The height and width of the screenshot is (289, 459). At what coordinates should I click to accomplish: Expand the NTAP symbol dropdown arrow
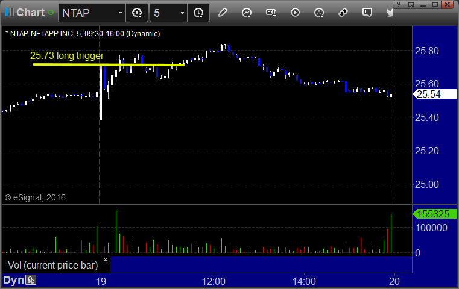pos(121,13)
